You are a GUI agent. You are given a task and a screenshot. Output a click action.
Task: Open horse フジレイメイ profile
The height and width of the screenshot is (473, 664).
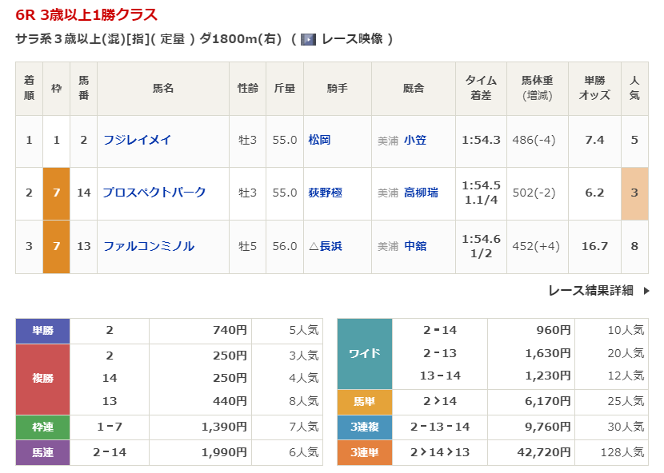coord(137,140)
